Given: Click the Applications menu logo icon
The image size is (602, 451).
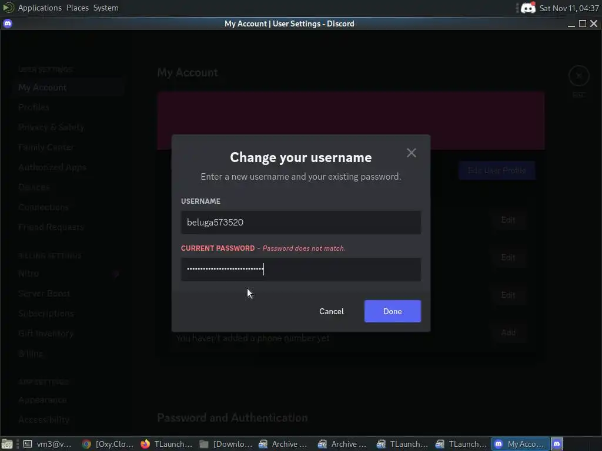Looking at the screenshot, I should click(8, 8).
